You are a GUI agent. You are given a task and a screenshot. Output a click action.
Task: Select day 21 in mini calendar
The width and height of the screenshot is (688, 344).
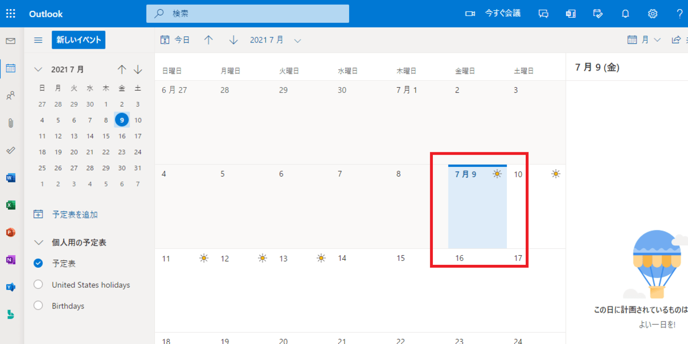click(x=90, y=152)
